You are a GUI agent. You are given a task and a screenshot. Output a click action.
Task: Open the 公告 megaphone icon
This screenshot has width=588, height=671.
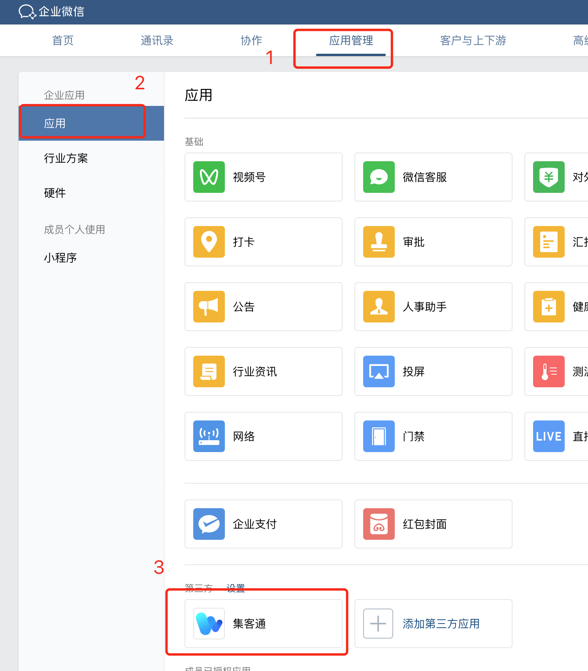209,307
